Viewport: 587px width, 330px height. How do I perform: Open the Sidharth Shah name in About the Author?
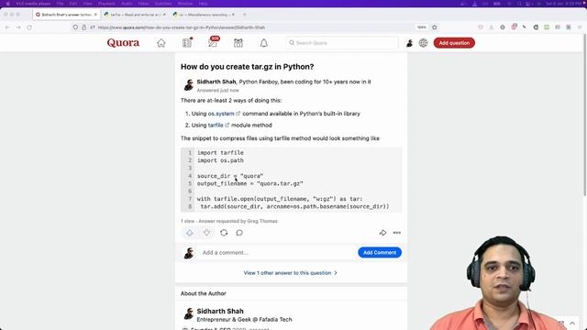pyautogui.click(x=220, y=311)
